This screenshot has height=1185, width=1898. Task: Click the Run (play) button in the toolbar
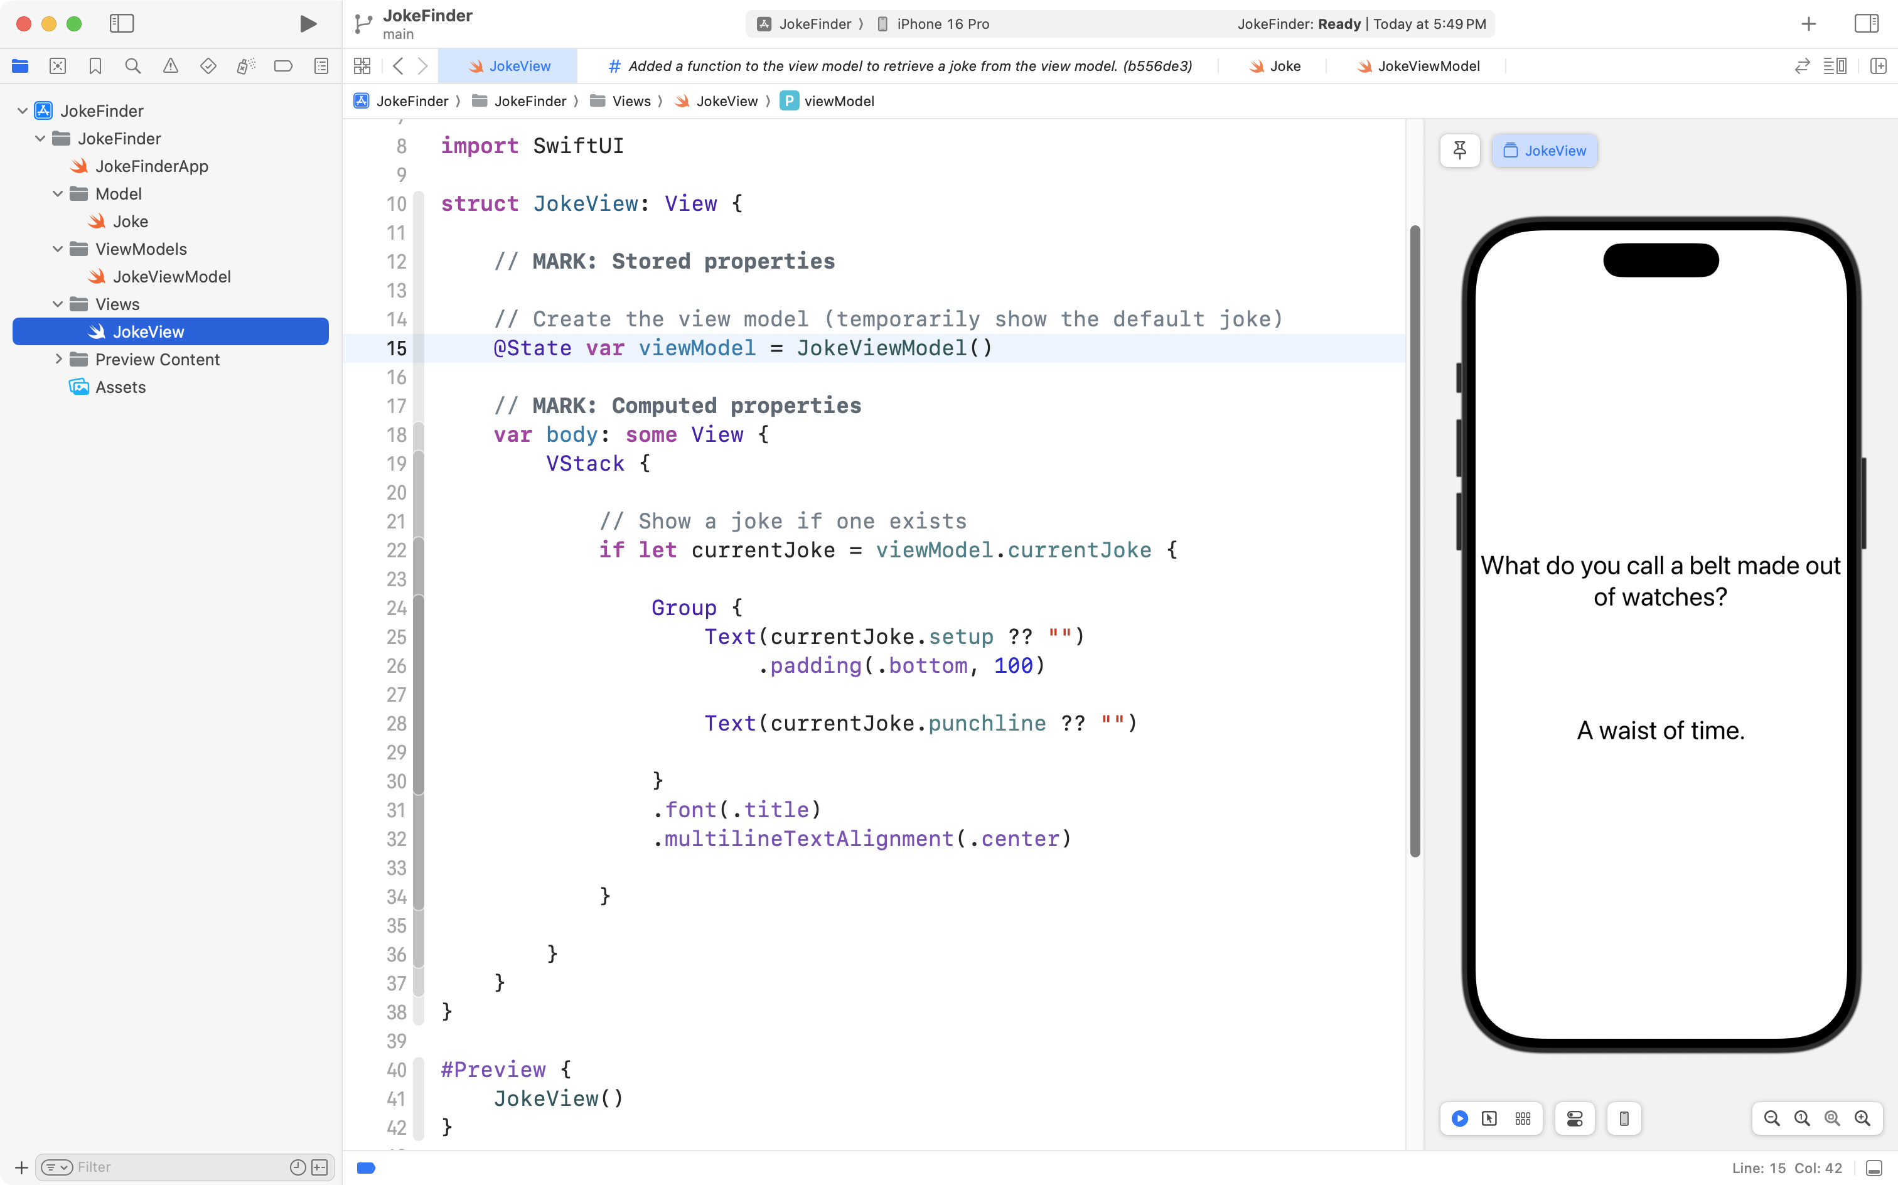[x=308, y=23]
